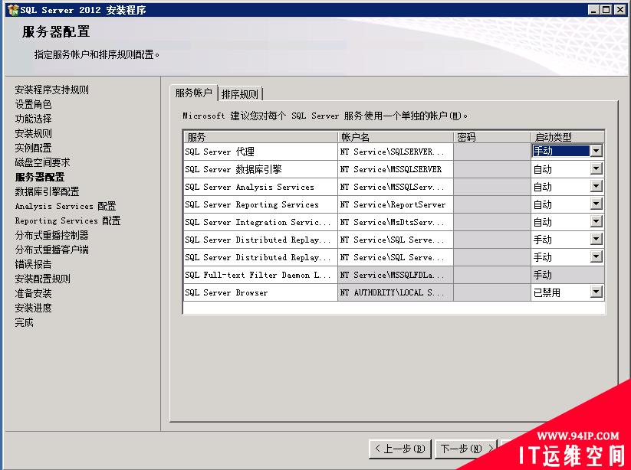This screenshot has width=631, height=470.
Task: Select 安装程序支持规则 step in sidebar
Action: (x=51, y=90)
